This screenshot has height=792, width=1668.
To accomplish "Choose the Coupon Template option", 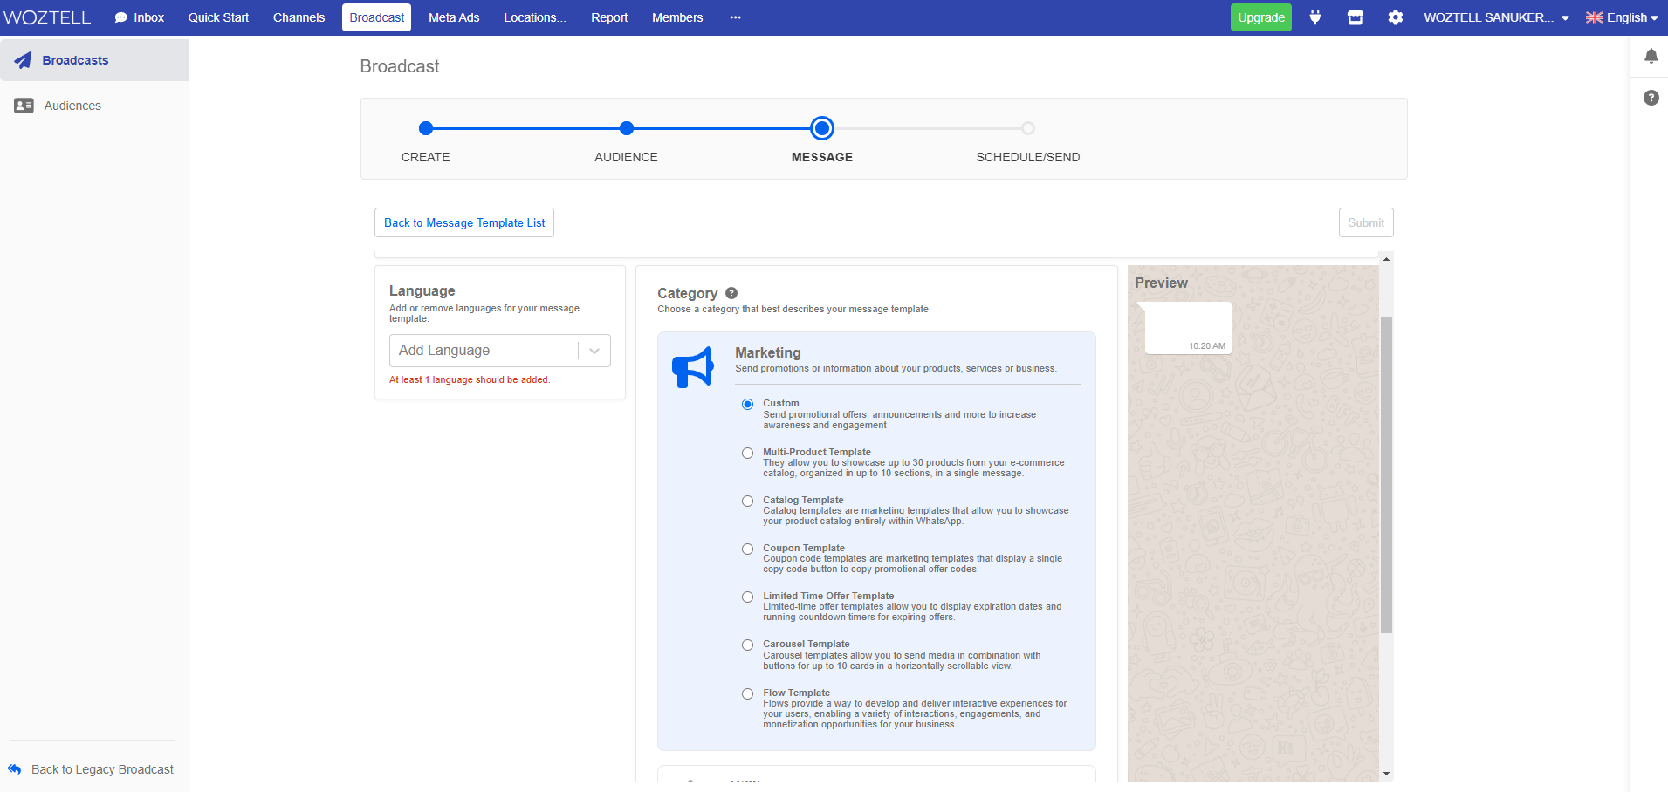I will tap(747, 549).
